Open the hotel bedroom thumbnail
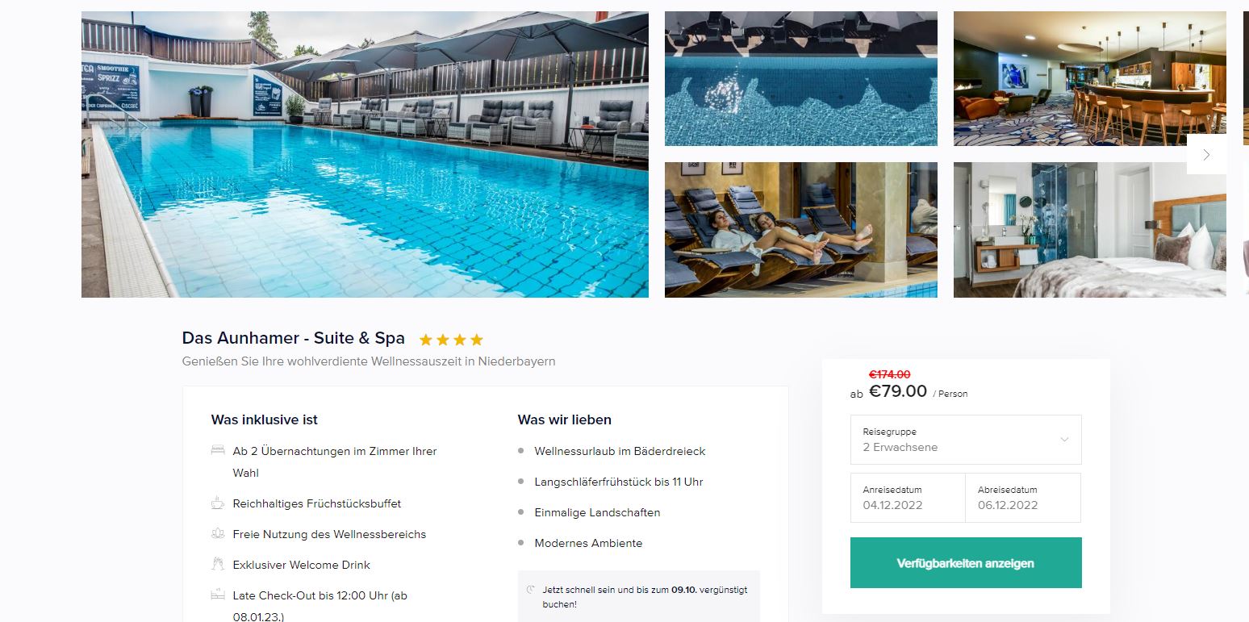The width and height of the screenshot is (1249, 622). [1090, 230]
